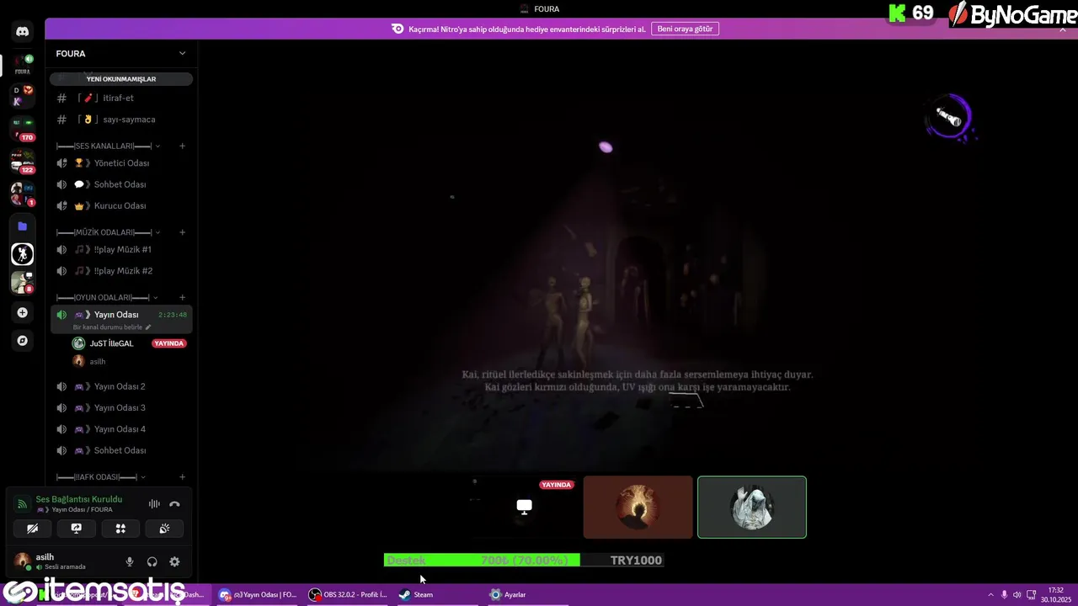Open the Soundboard button

click(164, 529)
